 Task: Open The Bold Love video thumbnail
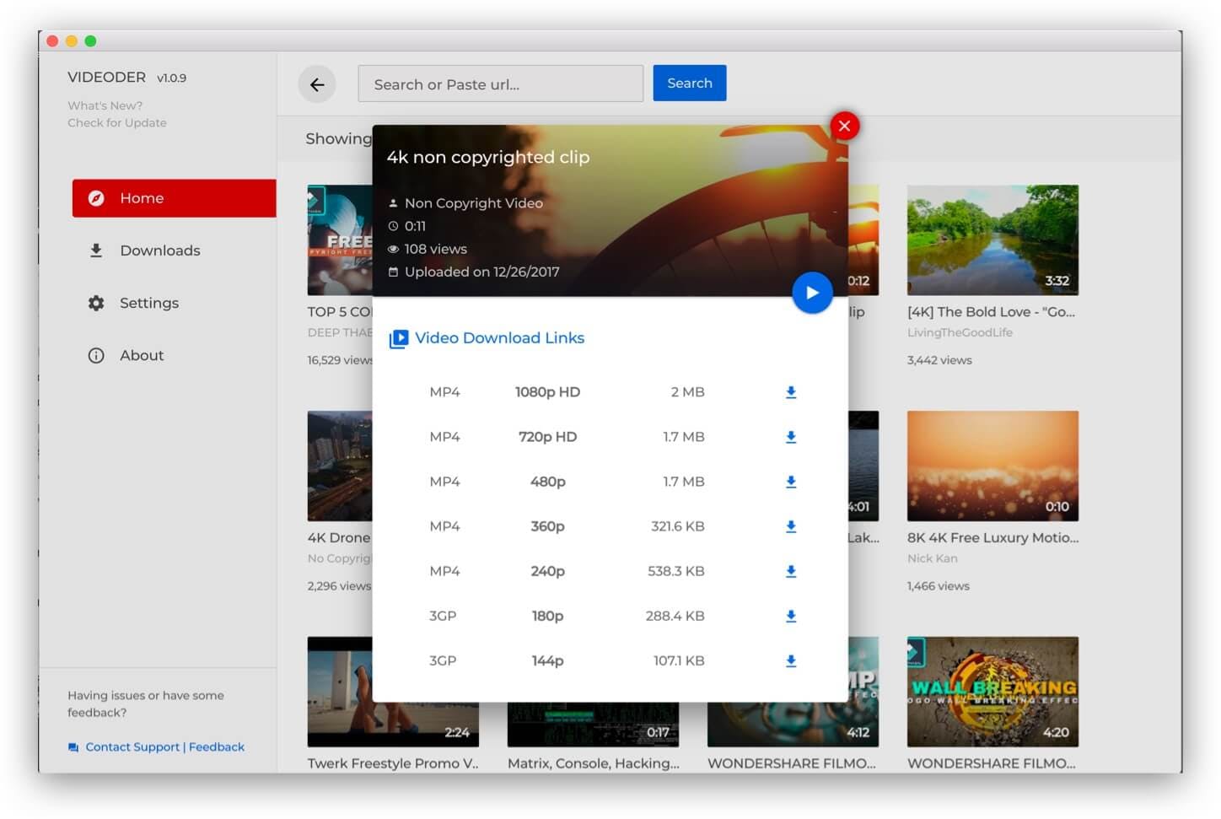tap(992, 240)
